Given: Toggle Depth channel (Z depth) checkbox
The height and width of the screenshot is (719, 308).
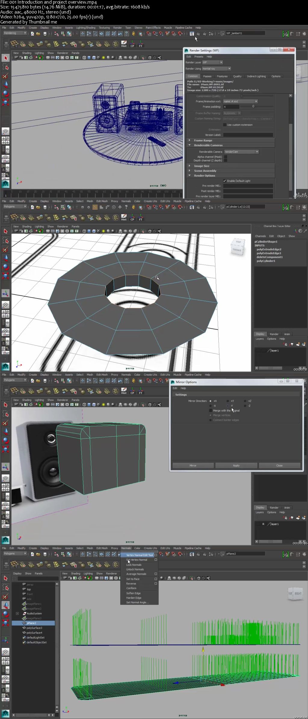Looking at the screenshot, I should [x=226, y=161].
